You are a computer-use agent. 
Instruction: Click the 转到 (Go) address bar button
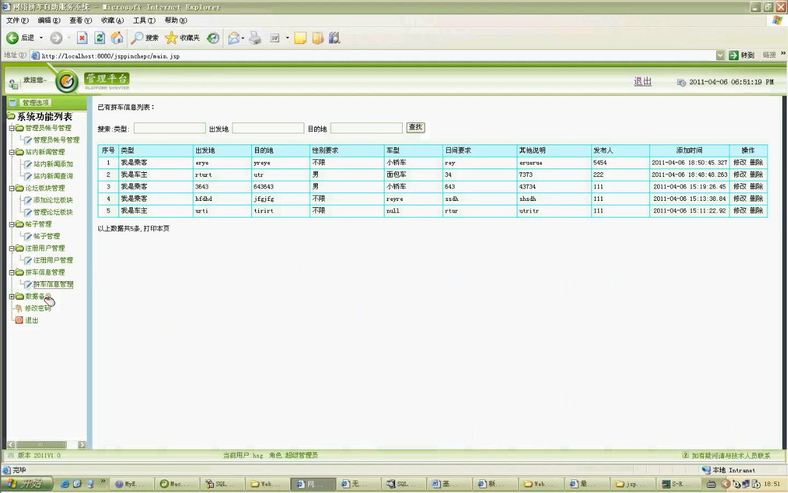(x=742, y=56)
